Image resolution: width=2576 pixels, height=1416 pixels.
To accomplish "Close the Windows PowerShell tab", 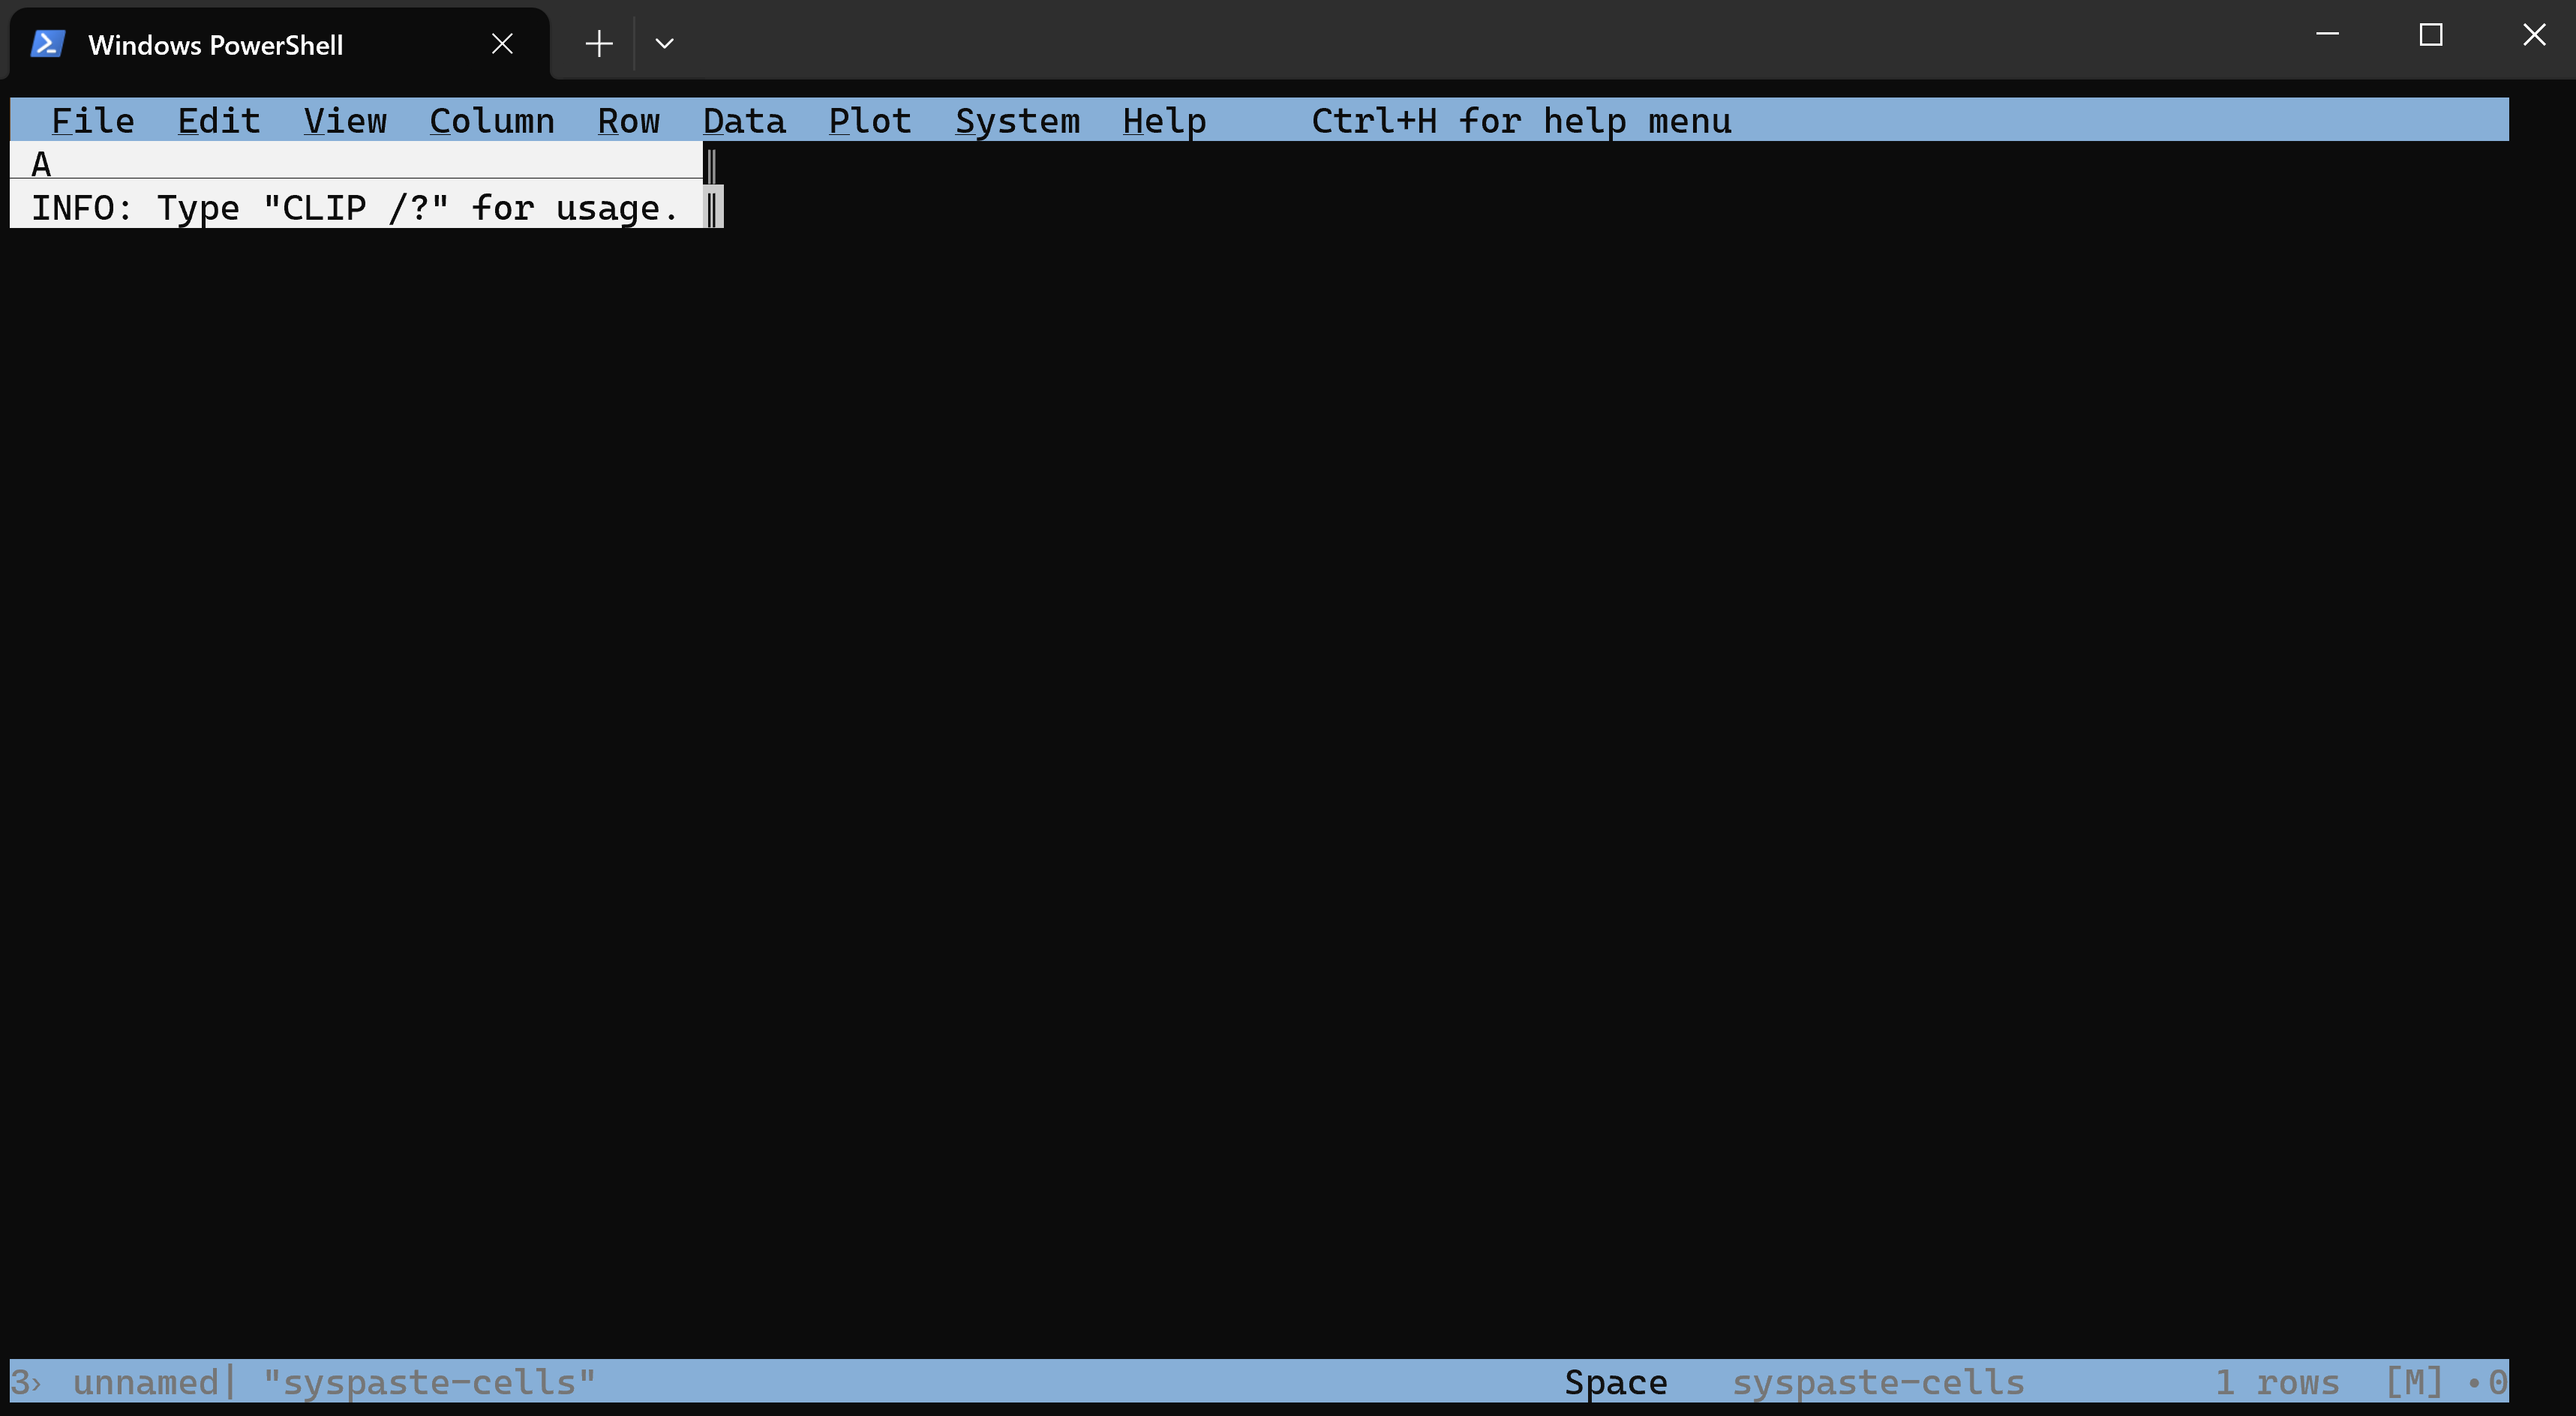I will 502,43.
